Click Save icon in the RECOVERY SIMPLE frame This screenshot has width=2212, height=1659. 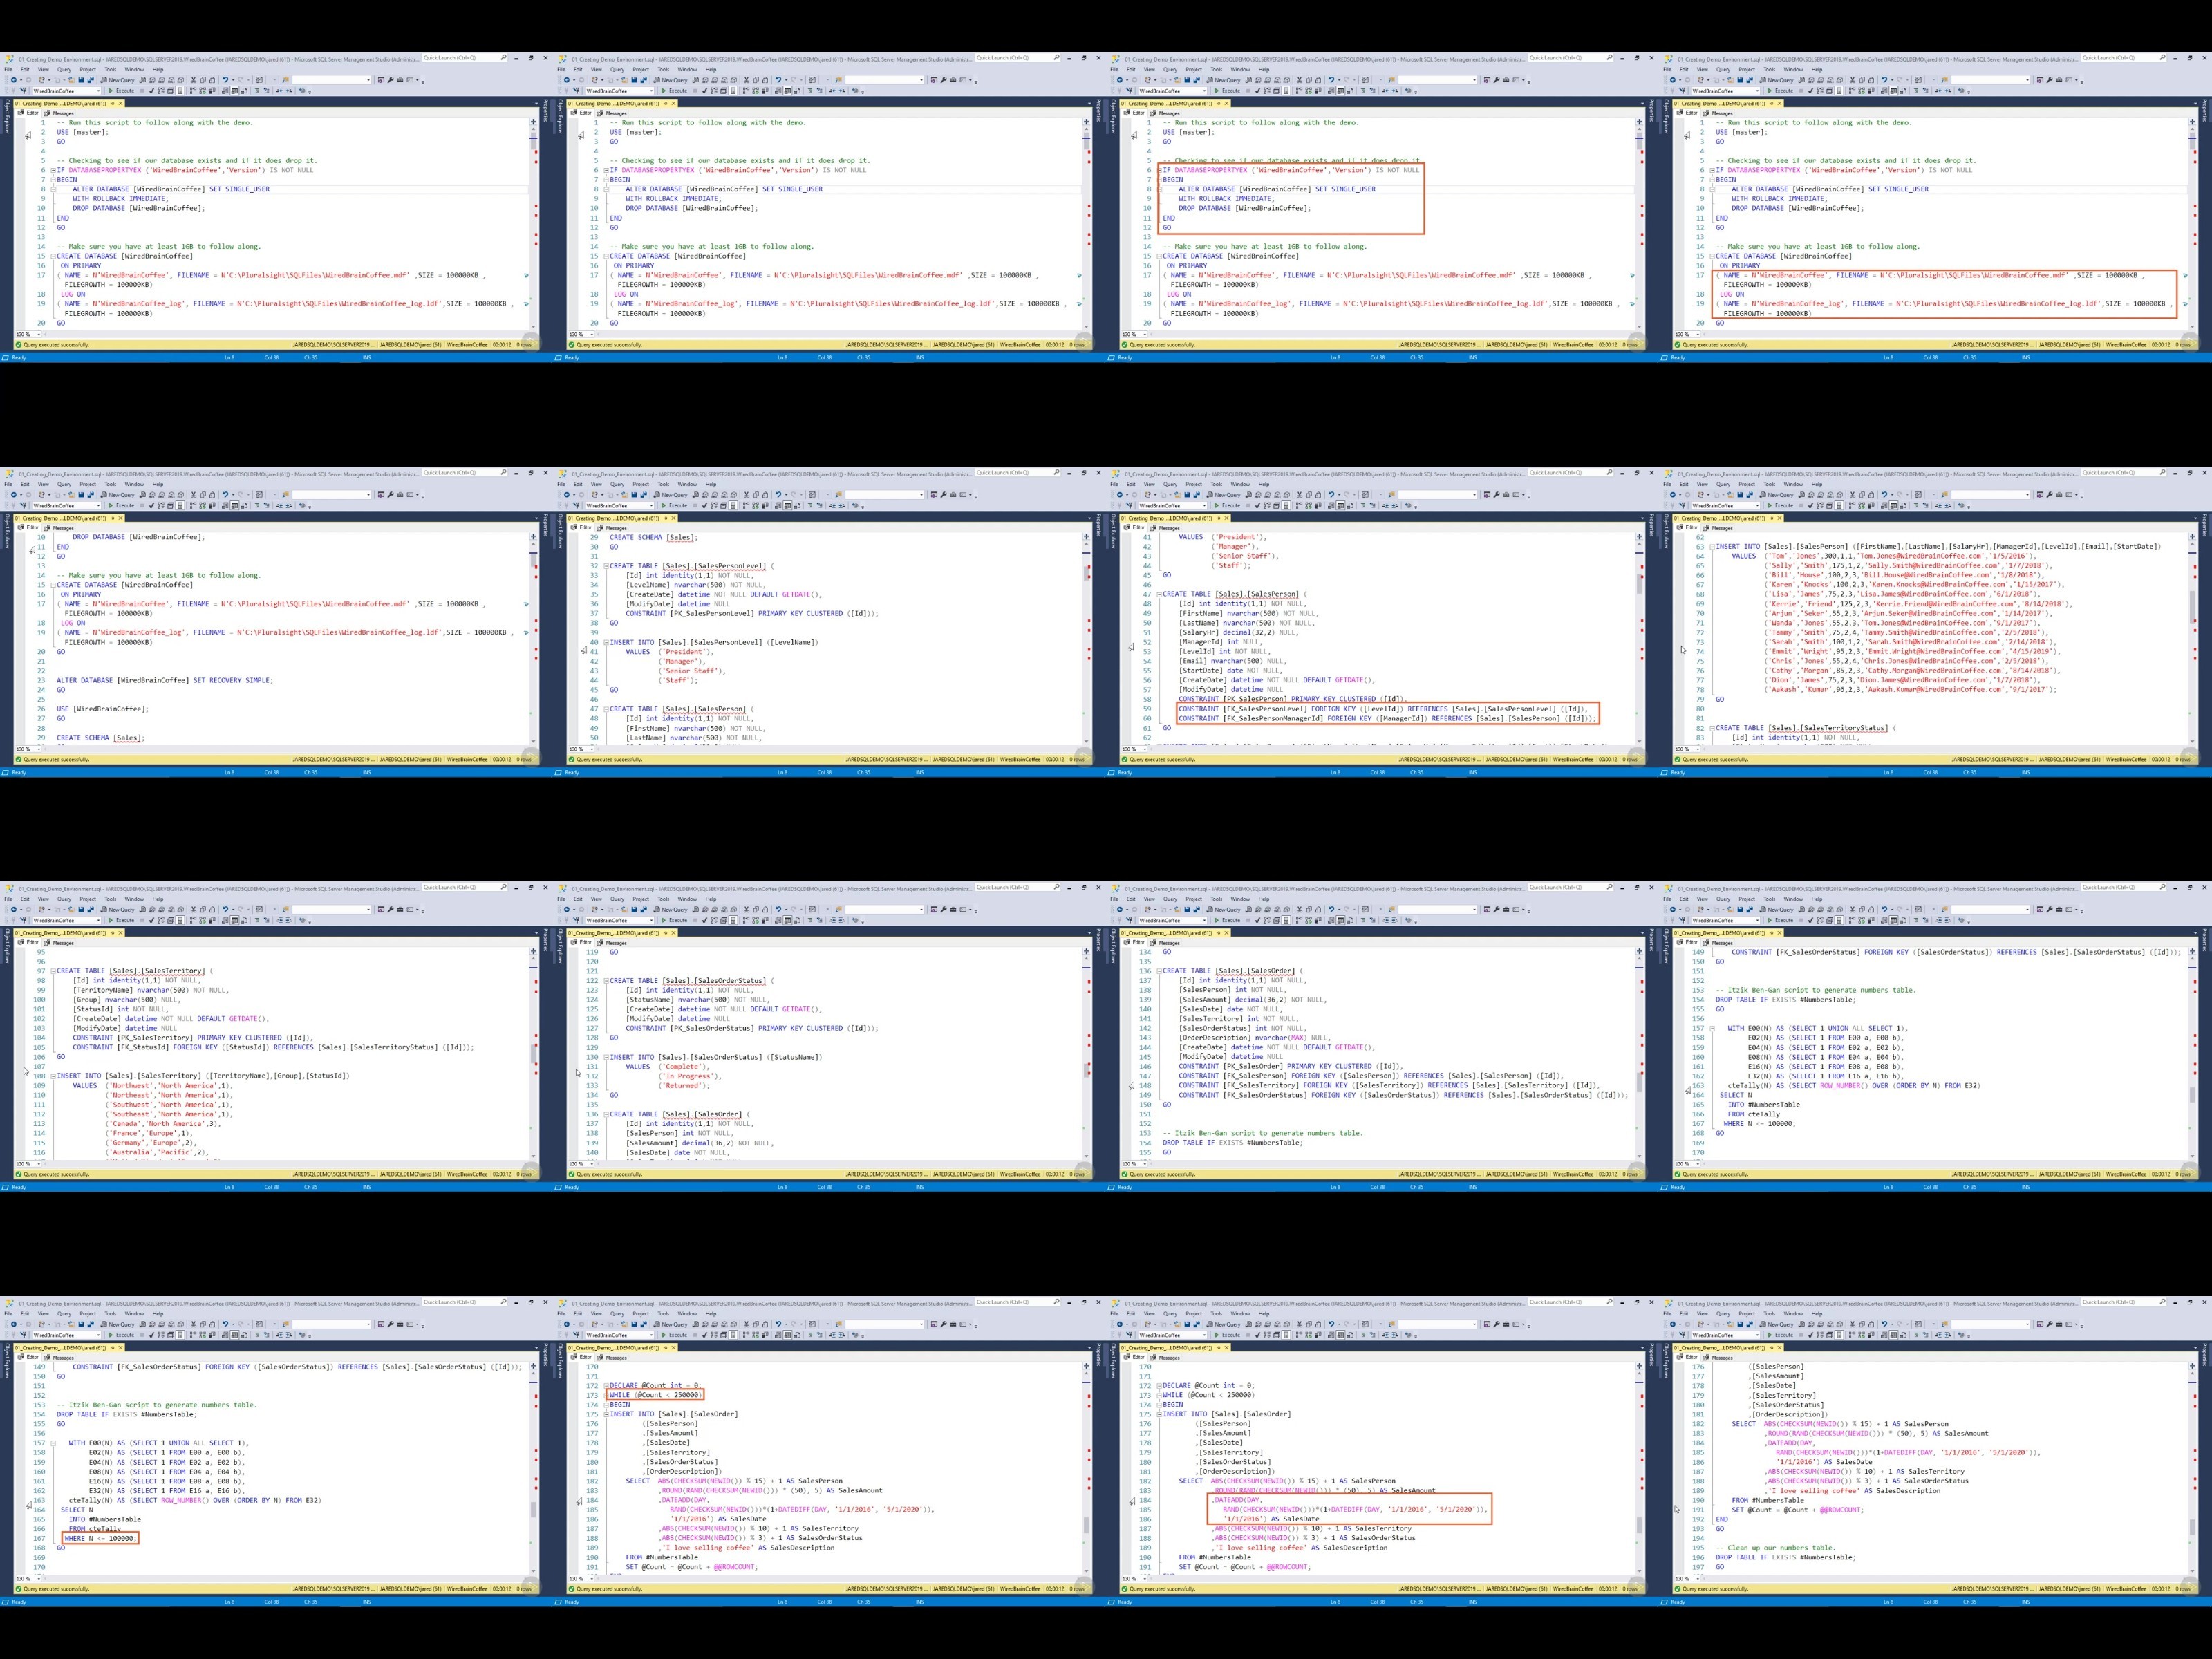click(81, 495)
